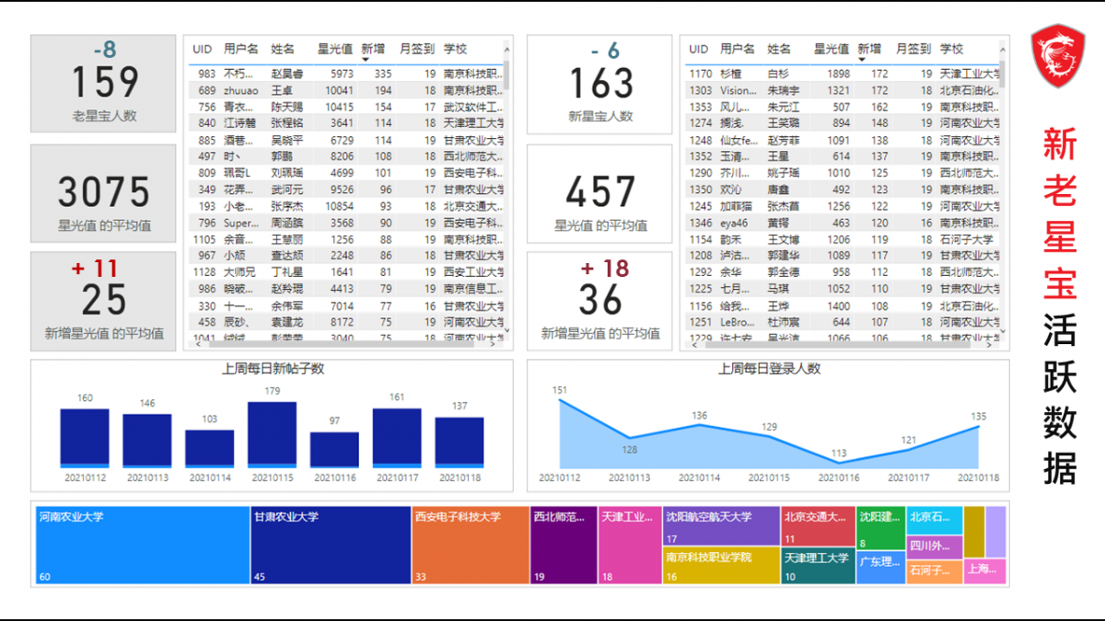1105x621 pixels.
Task: Select the 新星宝人数 card showing 163
Action: [599, 84]
